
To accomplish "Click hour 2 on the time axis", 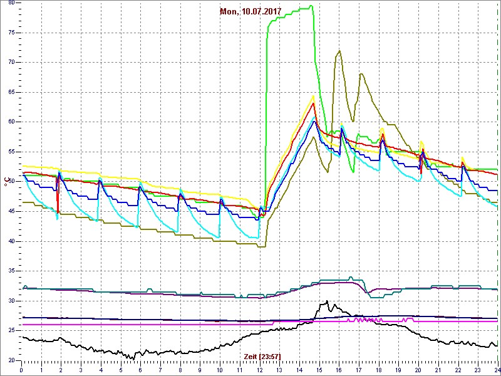I will [61, 370].
